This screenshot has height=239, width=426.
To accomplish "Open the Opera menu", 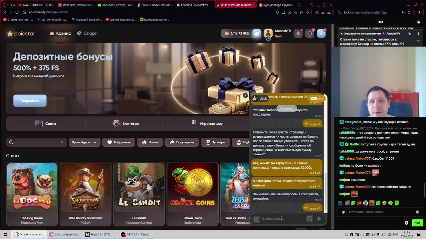I will pos(5,5).
